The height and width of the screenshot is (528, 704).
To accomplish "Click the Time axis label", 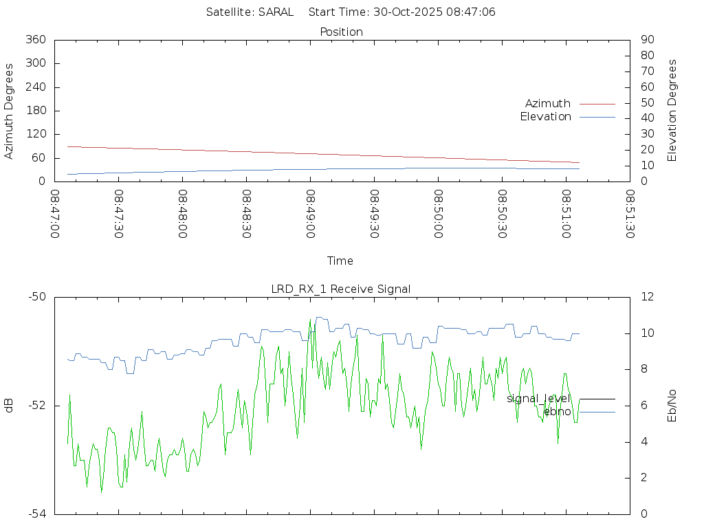I will (340, 261).
